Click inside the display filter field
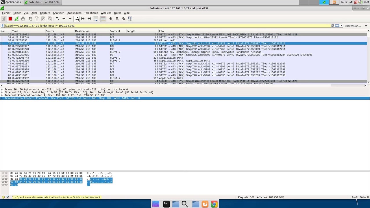The width and height of the screenshot is (370, 208). tap(167, 26)
